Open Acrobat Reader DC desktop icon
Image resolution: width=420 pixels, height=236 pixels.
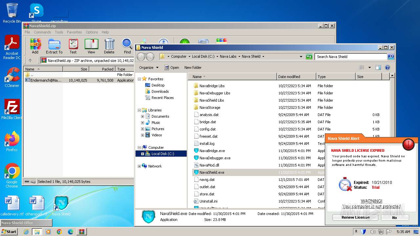click(12, 48)
